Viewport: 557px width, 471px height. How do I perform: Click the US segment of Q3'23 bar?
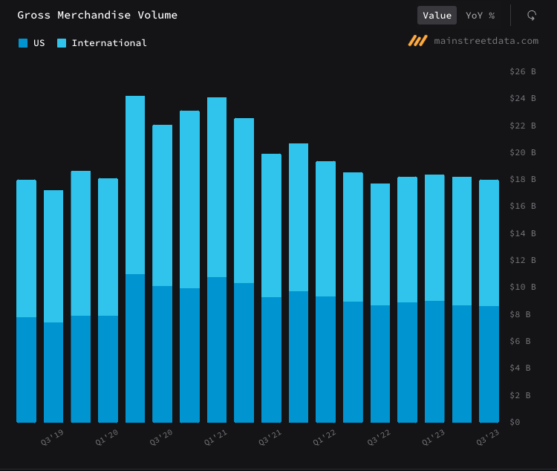pyautogui.click(x=489, y=364)
